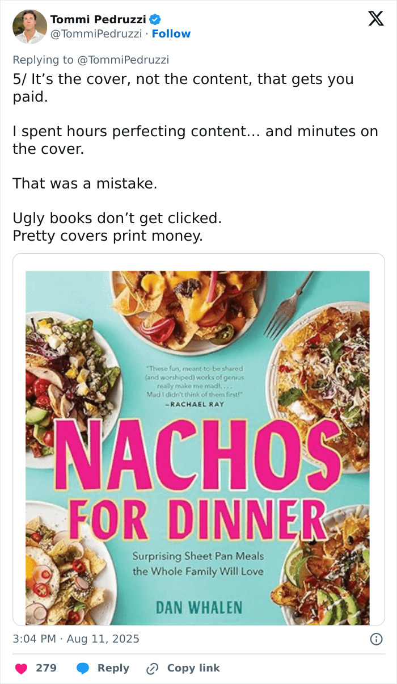Click the blue reply speech bubble icon
Image resolution: width=397 pixels, height=684 pixels.
pos(83,669)
